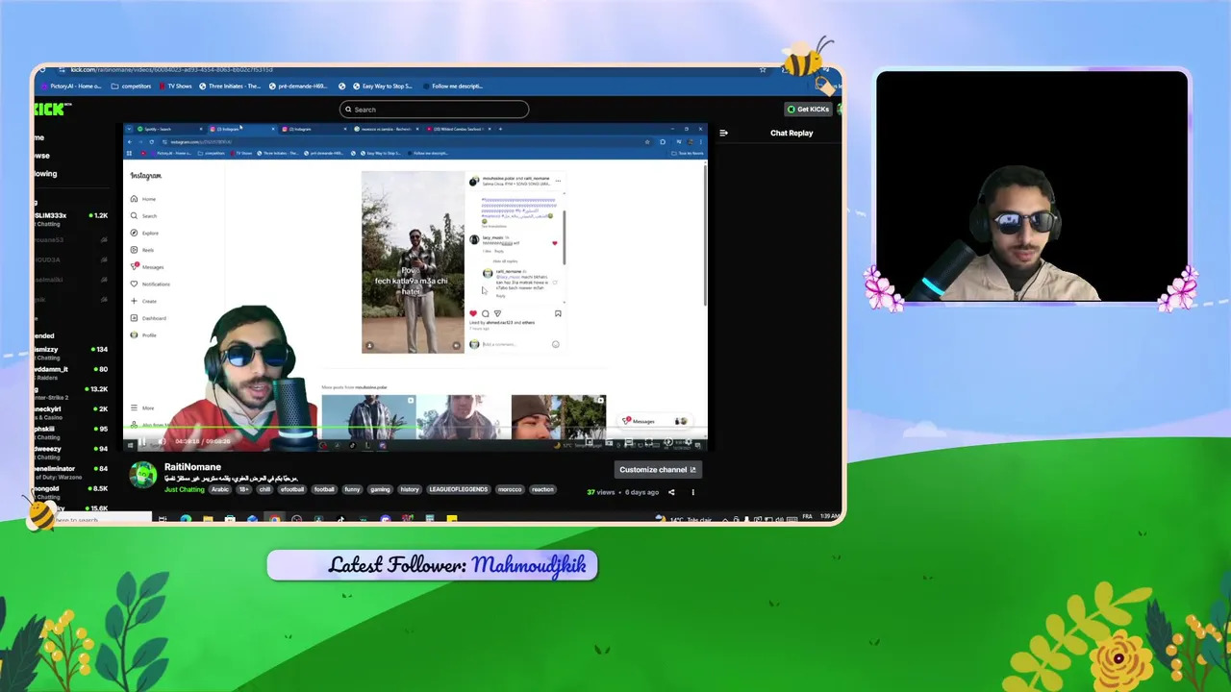1231x692 pixels.
Task: Pause the Kick video player
Action: (142, 442)
